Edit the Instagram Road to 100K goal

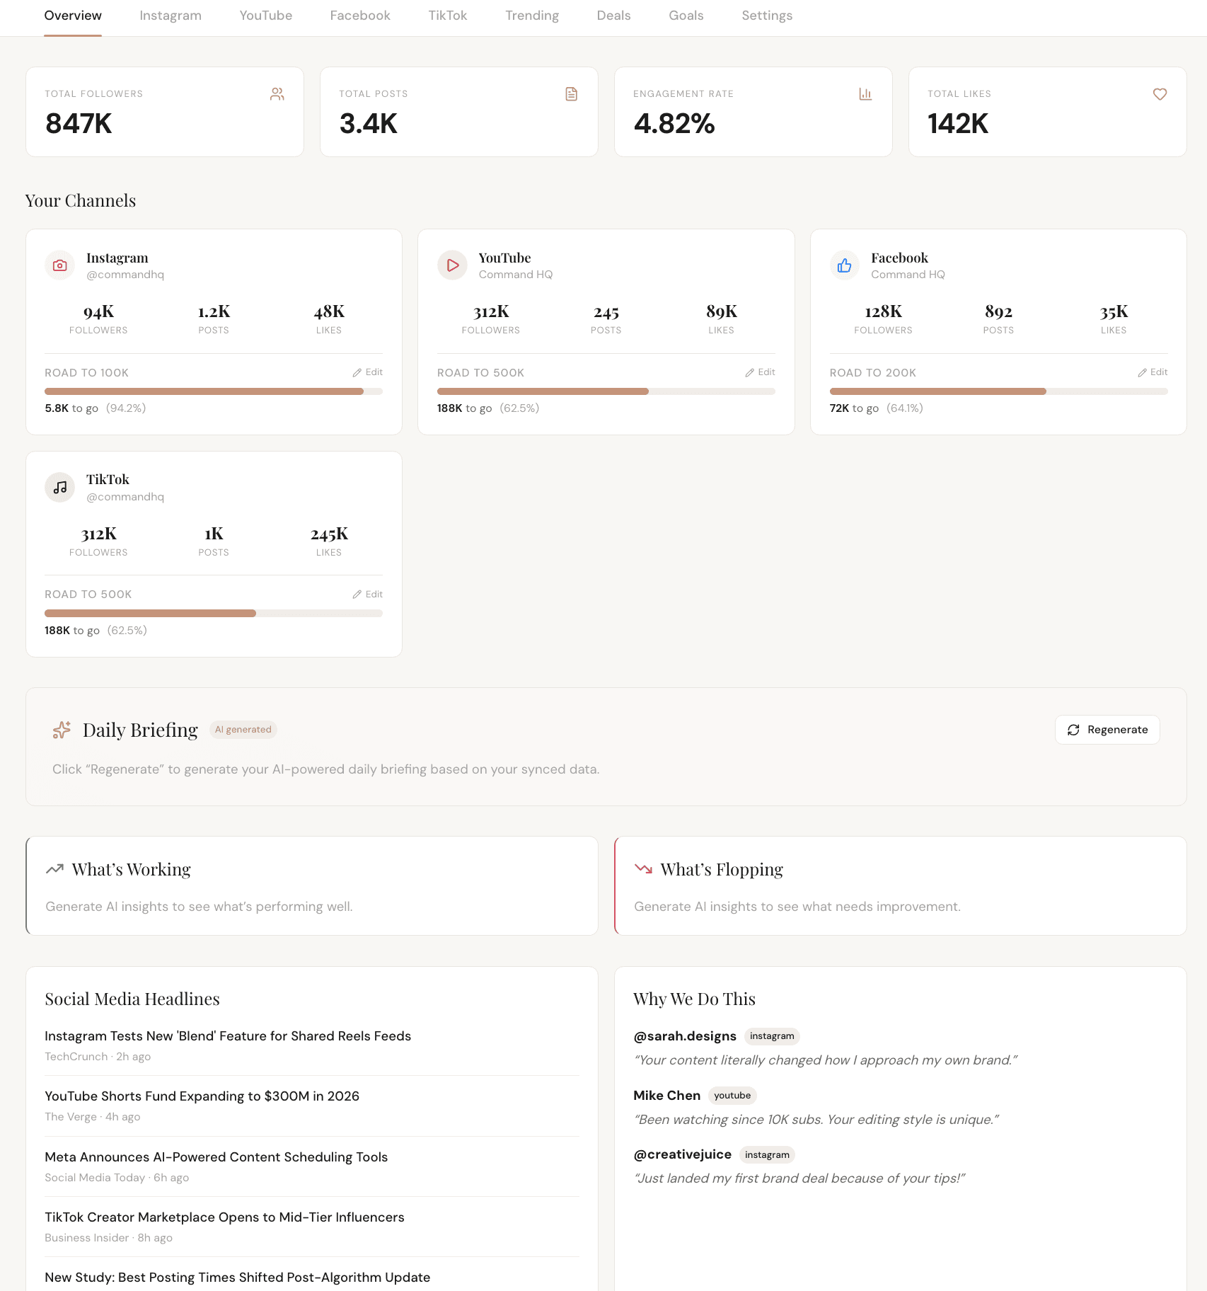367,372
